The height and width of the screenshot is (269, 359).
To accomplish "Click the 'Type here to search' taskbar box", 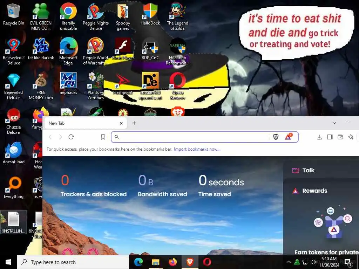I will tap(73, 262).
